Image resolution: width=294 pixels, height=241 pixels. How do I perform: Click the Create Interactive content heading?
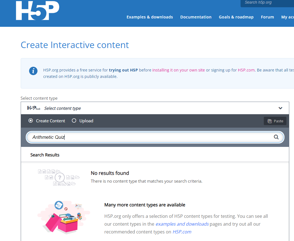[75, 45]
